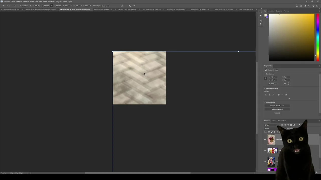
Task: Click the Remover plano de fundo button
Action: [277, 106]
